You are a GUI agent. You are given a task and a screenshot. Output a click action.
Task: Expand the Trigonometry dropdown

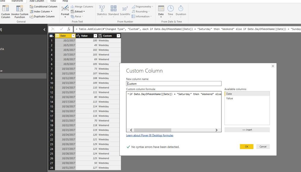click(x=142, y=7)
